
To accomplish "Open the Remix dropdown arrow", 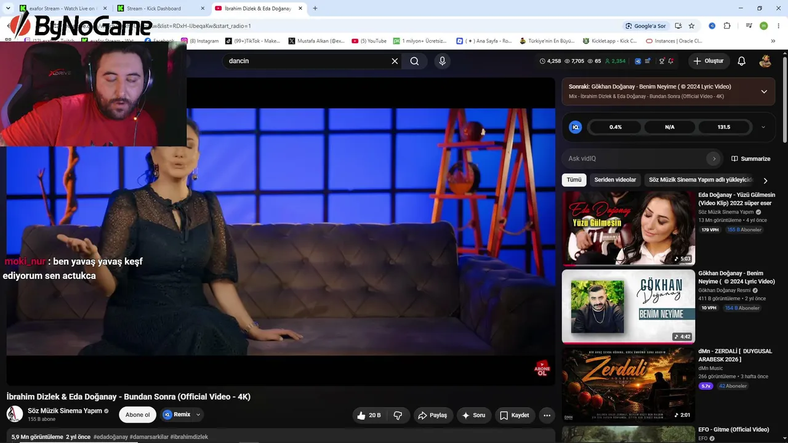I will tap(198, 415).
